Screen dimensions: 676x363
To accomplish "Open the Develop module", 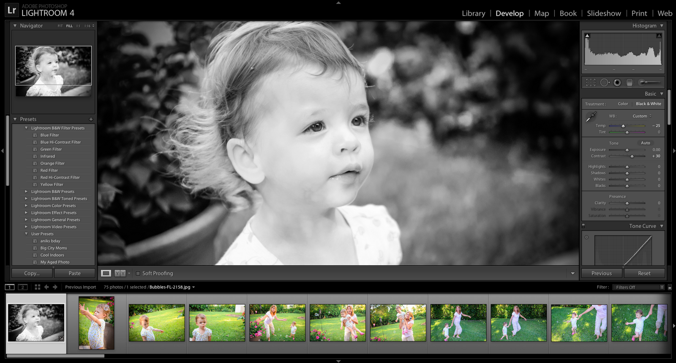I will click(510, 14).
